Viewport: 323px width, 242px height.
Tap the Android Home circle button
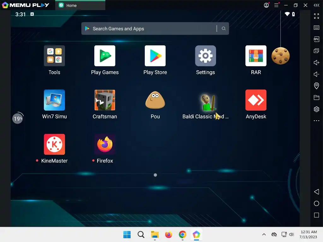click(x=316, y=204)
